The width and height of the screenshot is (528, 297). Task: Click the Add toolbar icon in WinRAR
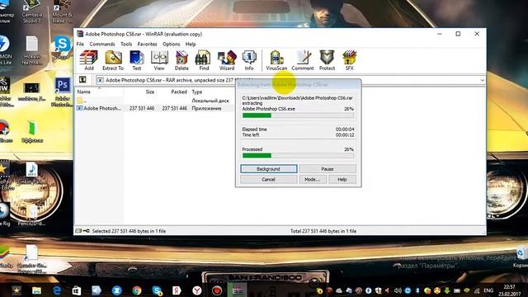89,60
